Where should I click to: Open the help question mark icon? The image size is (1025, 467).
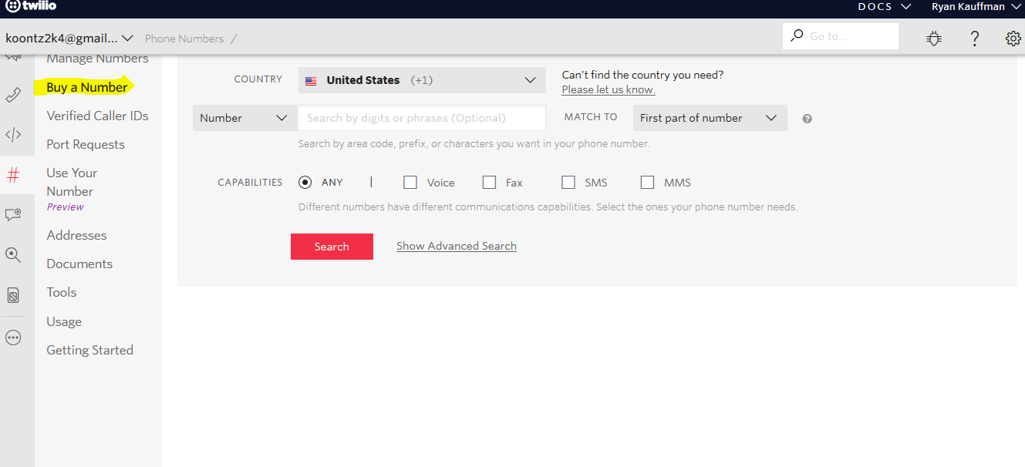click(975, 39)
